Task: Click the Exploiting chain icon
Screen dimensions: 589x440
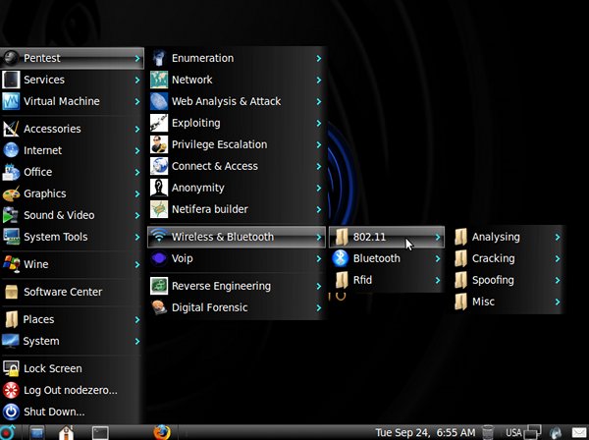Action: pos(159,123)
